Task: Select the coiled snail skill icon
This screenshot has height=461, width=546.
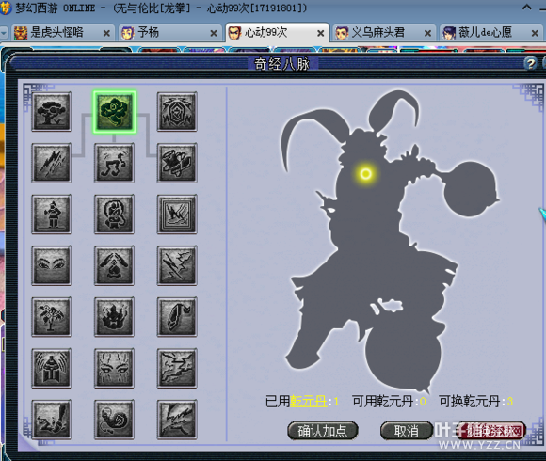Action: [114, 420]
